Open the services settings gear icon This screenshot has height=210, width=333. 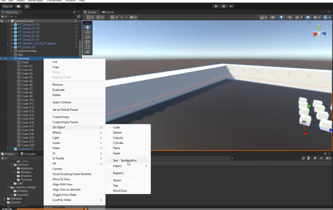27,6
